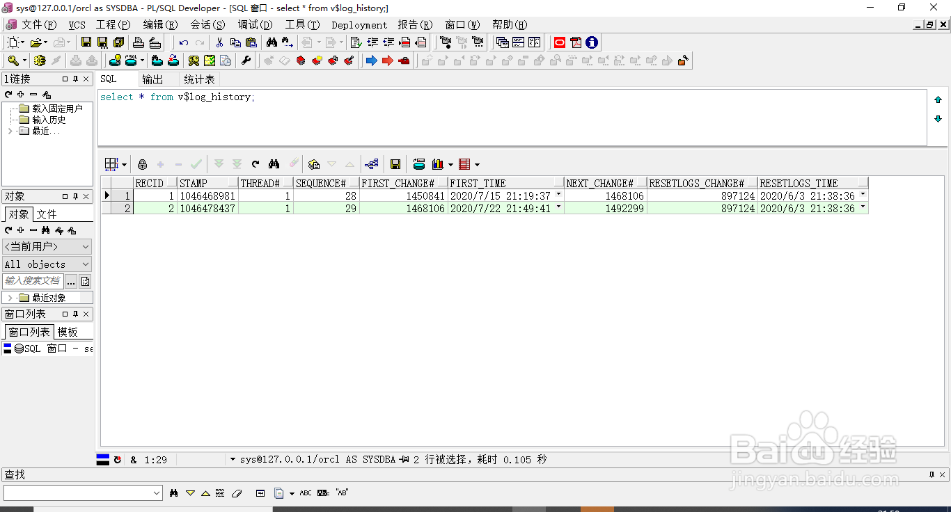Open FIRST_TIME dropdown in row 1
951x512 pixels.
(558, 195)
